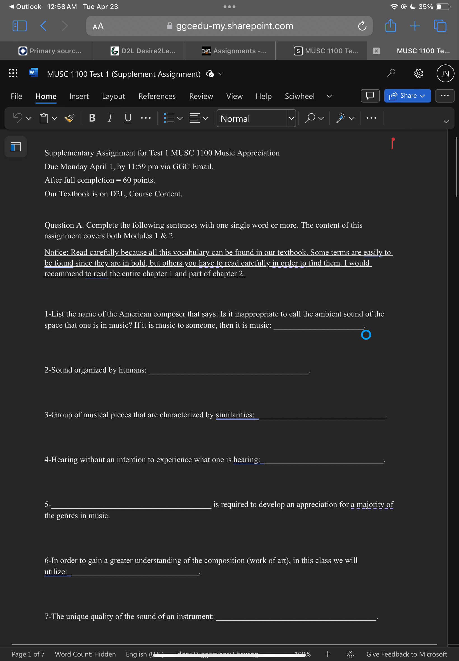Click the navigation pane icon
Viewport: 459px width, 661px height.
coord(16,147)
